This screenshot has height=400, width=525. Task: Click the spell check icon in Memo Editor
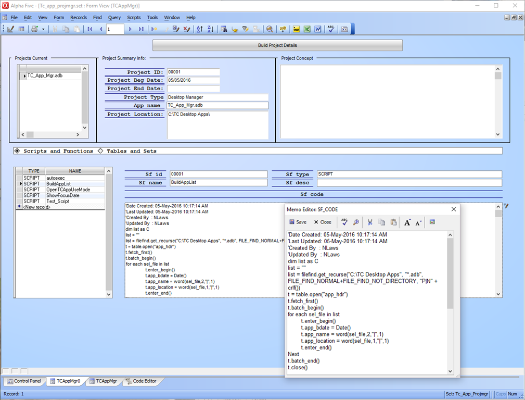pyautogui.click(x=344, y=222)
